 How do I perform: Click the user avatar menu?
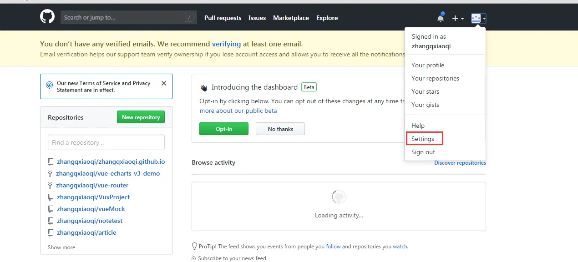(479, 18)
